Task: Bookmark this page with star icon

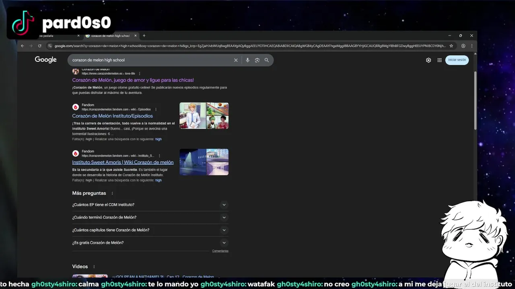Action: 451,46
